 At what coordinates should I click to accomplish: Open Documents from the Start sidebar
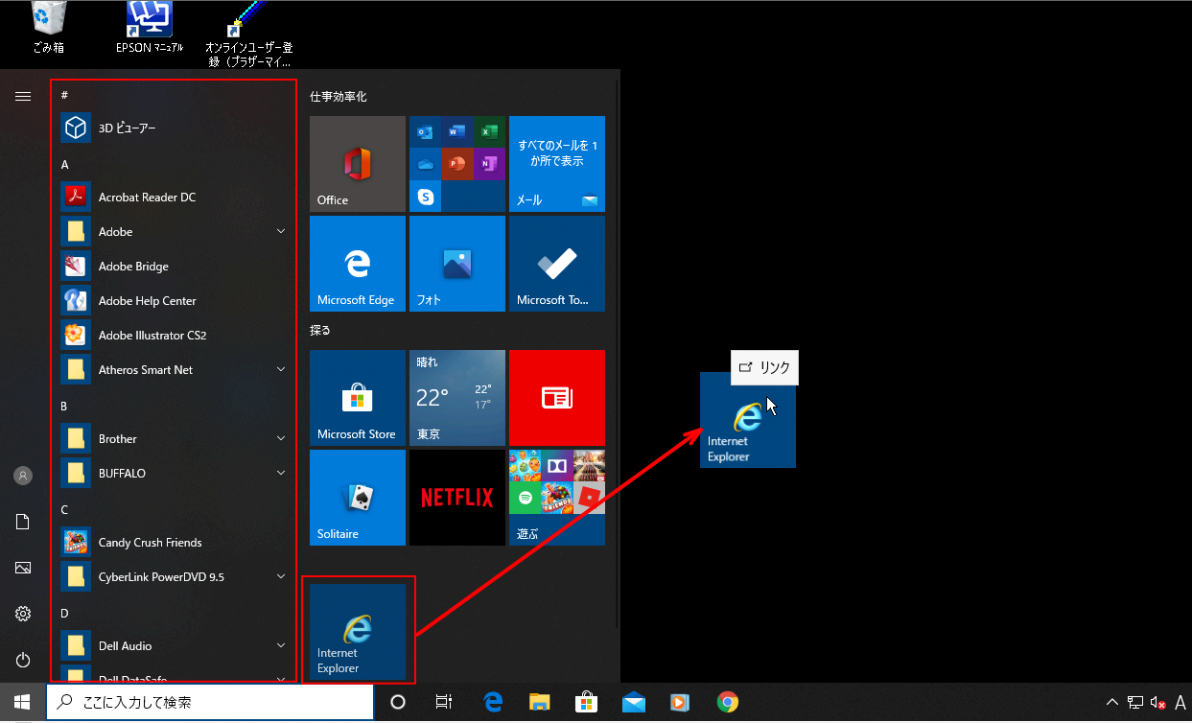tap(23, 522)
